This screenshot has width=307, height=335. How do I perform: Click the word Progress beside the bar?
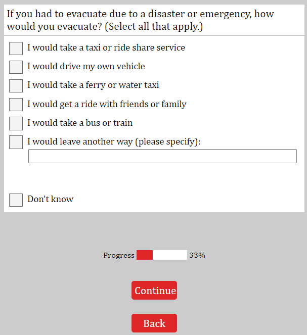coord(119,256)
